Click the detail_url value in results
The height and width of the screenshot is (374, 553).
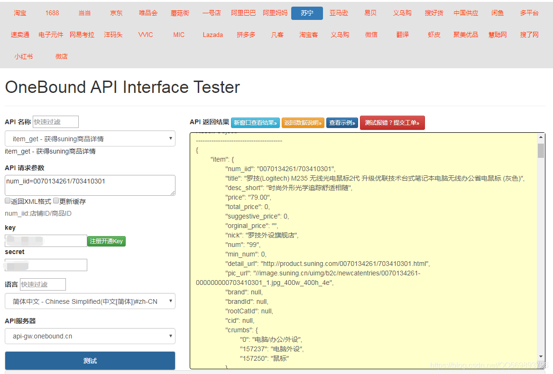coord(345,264)
